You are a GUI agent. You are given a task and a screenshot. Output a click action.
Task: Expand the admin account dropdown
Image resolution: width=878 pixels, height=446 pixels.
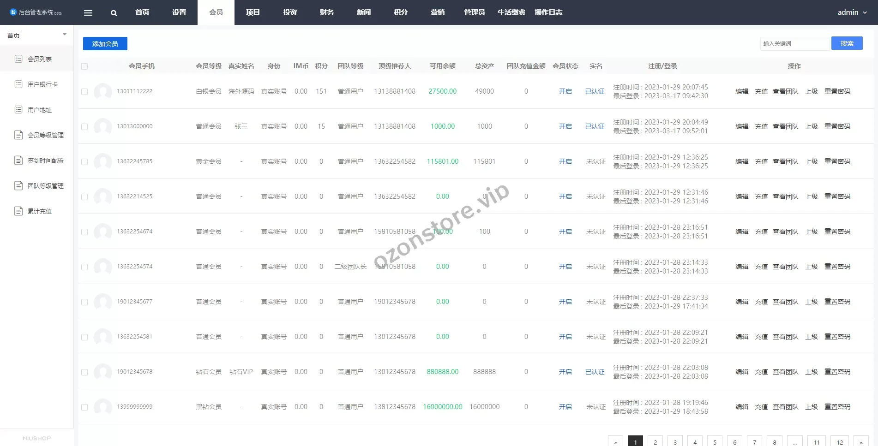coord(852,12)
